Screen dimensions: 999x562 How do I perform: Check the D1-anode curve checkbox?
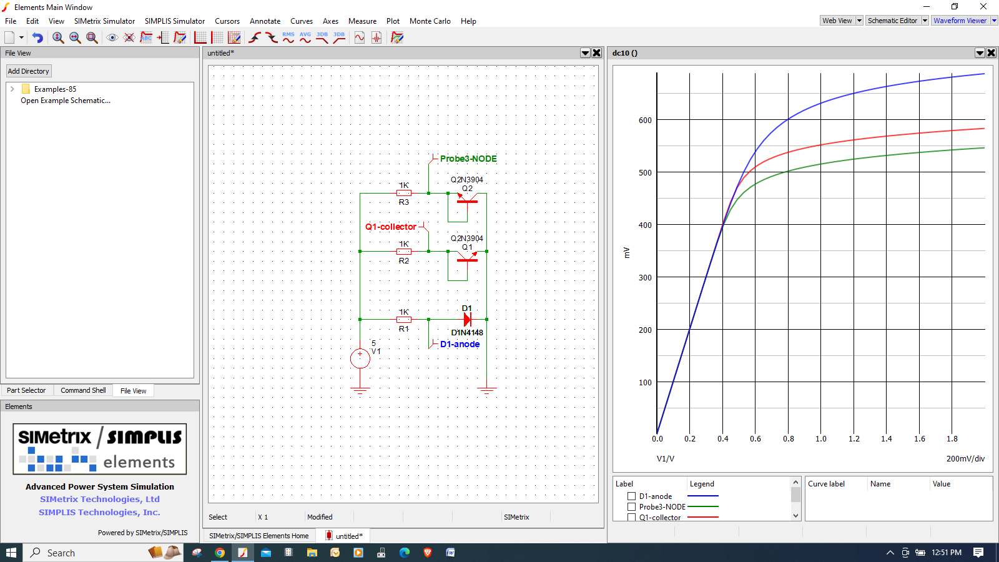[631, 496]
